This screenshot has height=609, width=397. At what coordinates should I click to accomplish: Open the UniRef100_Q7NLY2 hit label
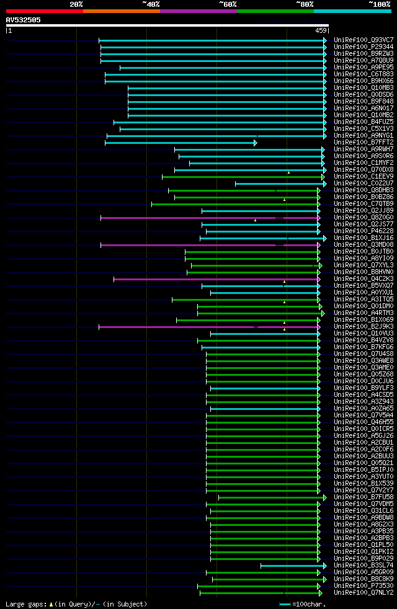point(364,593)
